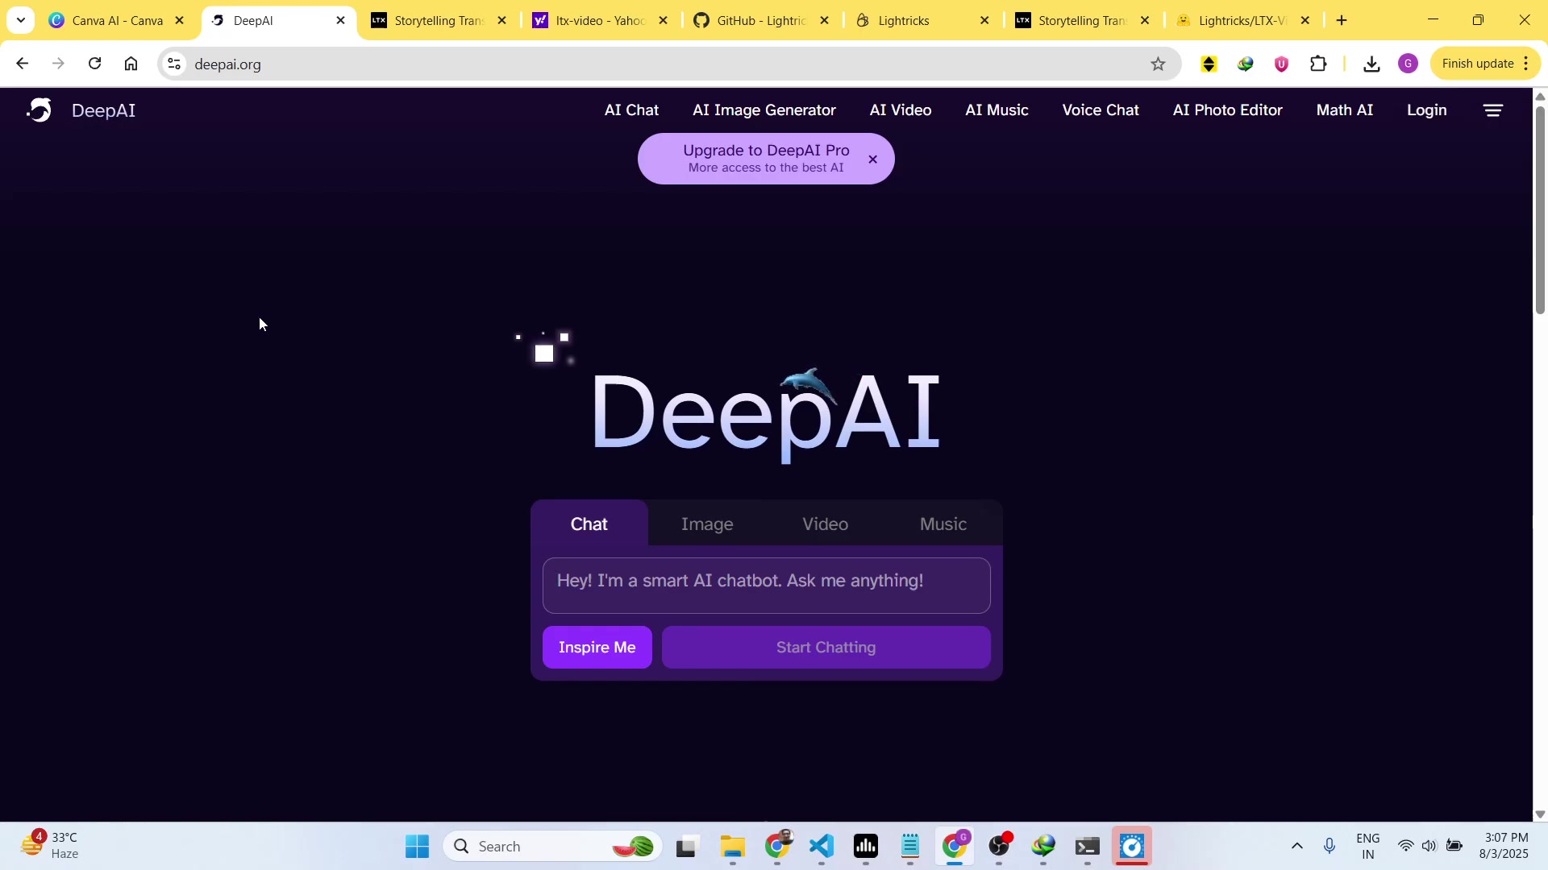The image size is (1548, 870).
Task: Open AI Chat nav link
Action: click(631, 110)
